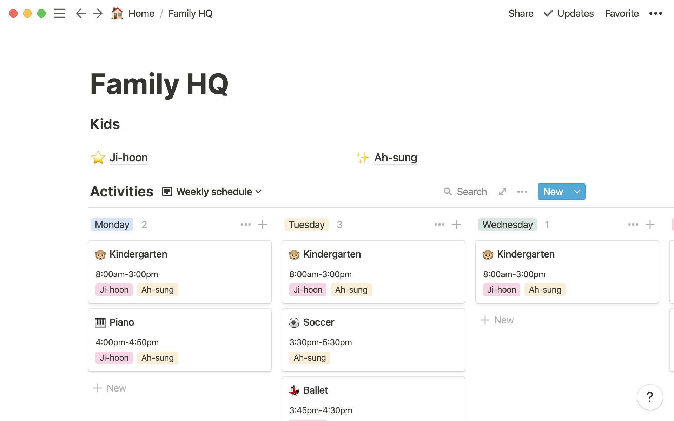Click the board view icon next to Weekly schedule

pyautogui.click(x=167, y=192)
